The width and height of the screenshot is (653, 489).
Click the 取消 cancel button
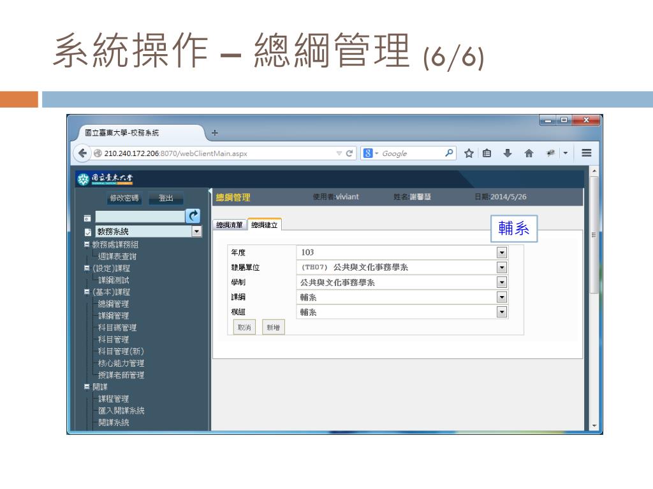244,327
